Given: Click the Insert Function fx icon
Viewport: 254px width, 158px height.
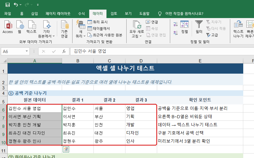Looking at the screenshot, I should 64,51.
